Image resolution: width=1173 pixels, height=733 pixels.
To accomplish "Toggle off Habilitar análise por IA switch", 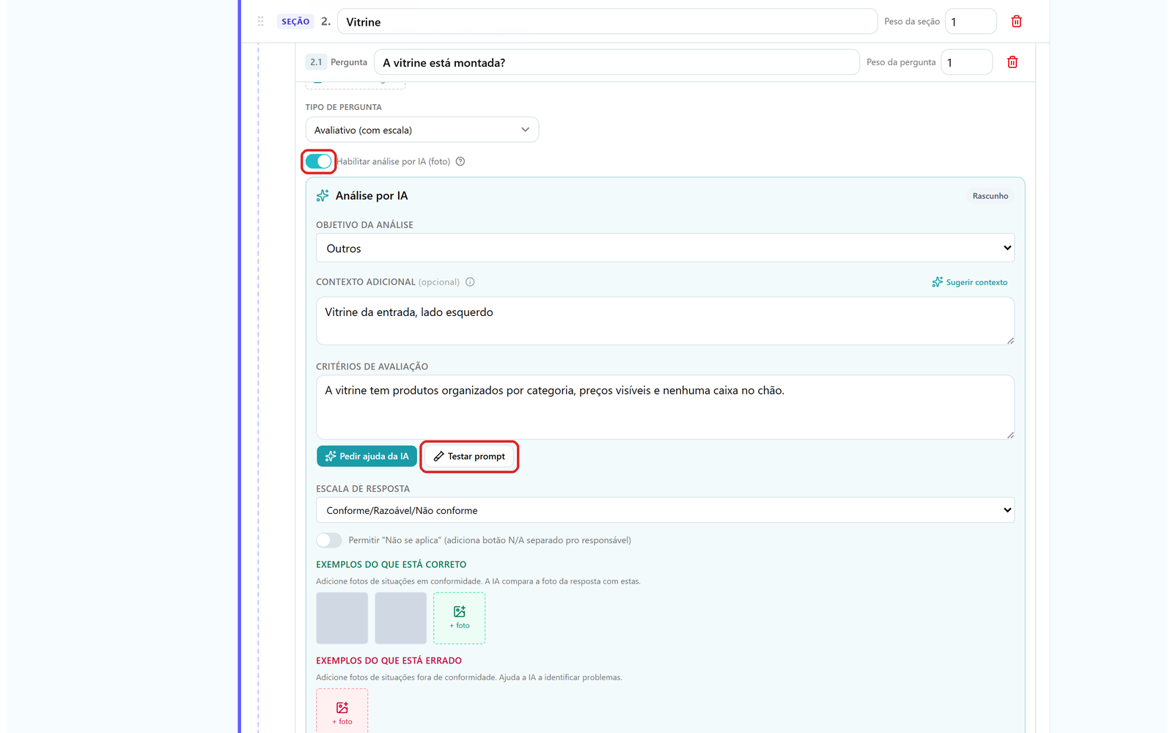I will coord(319,161).
